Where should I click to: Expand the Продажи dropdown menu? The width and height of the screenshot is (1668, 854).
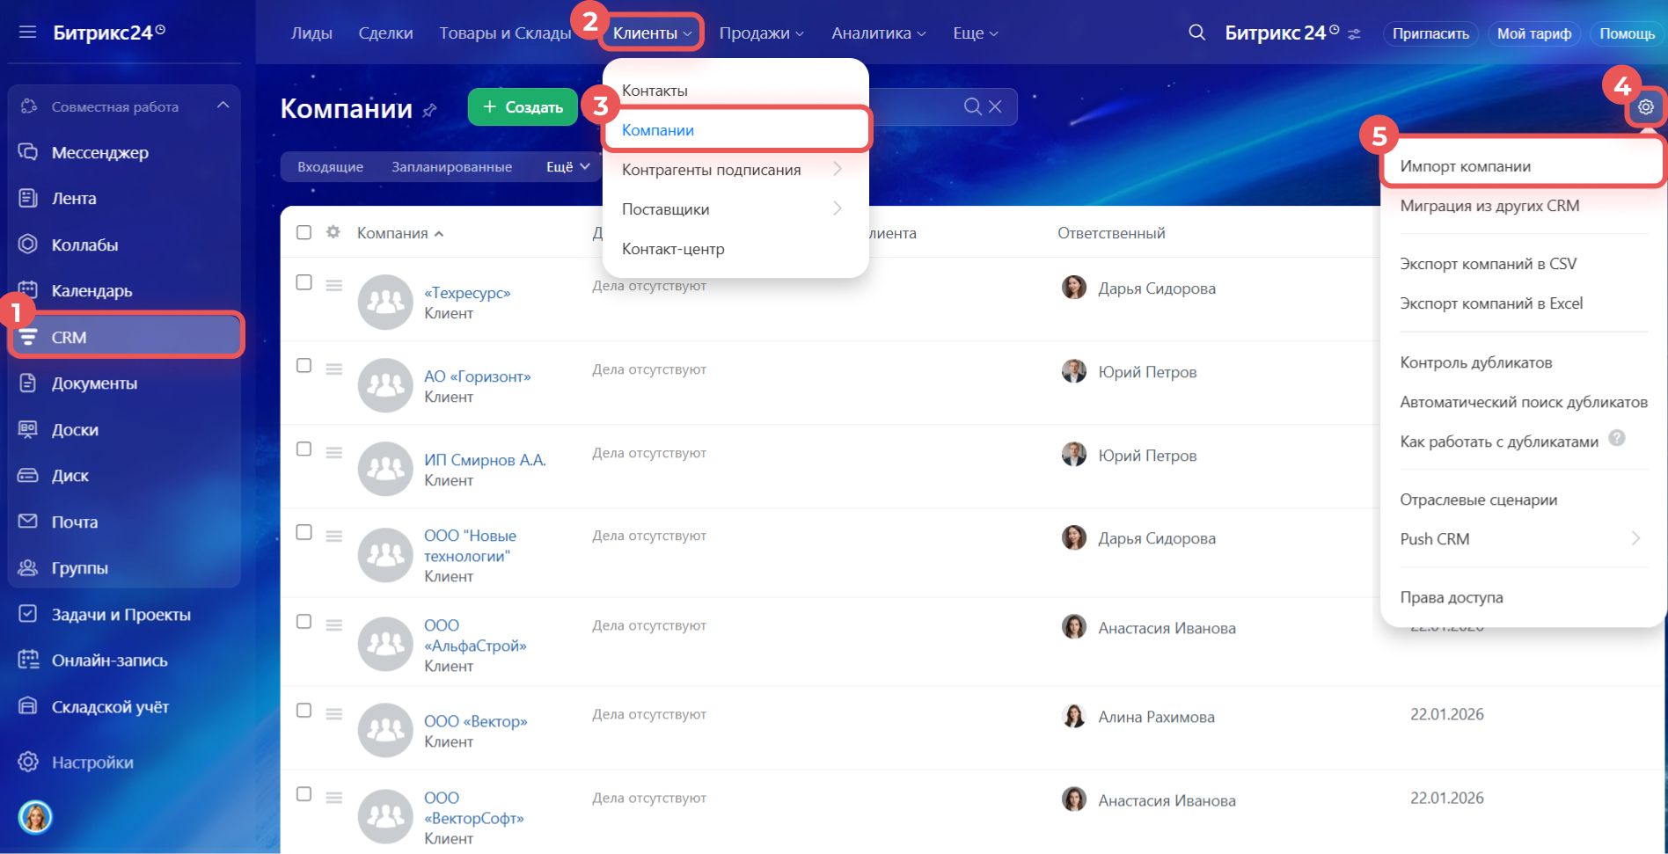click(x=761, y=33)
